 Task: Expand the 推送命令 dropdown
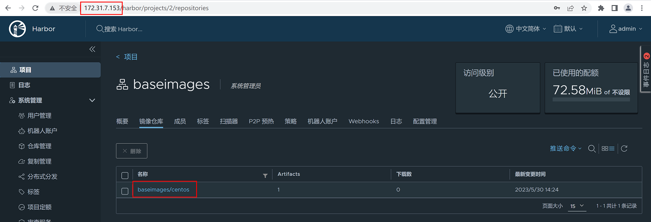tap(566, 148)
